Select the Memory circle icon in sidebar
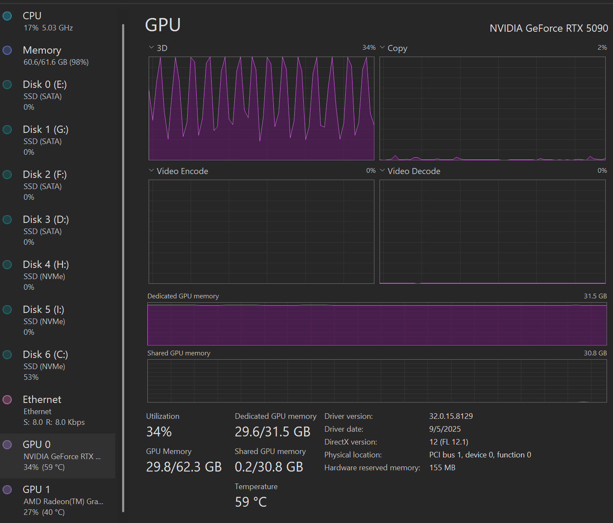 7,50
